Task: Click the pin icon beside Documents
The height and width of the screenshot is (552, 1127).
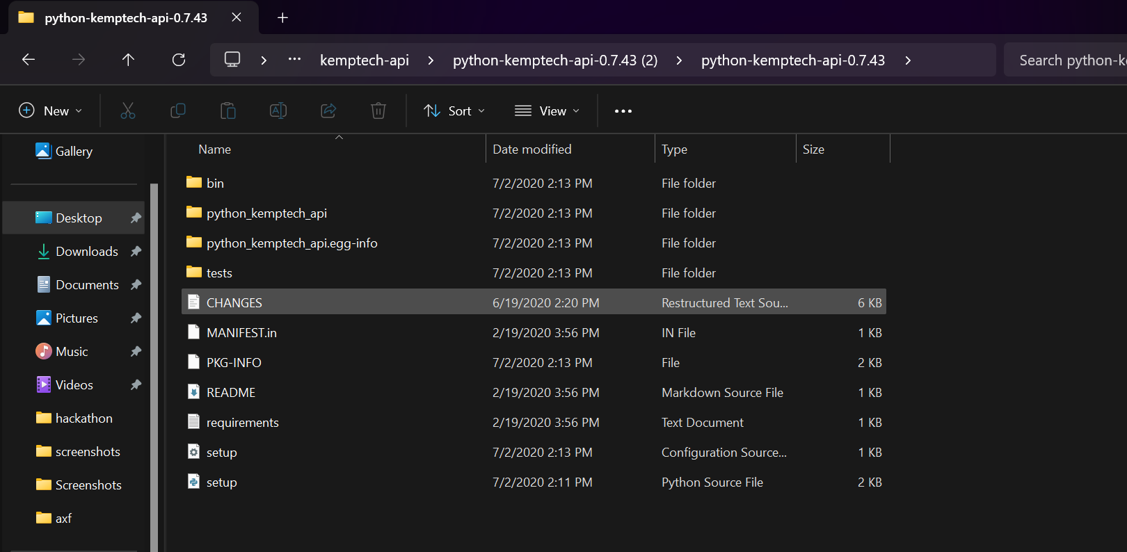Action: [x=136, y=285]
